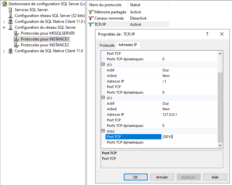This screenshot has height=185, width=232.
Task: Select the Canaux nommés protocol icon
Action: pos(91,18)
